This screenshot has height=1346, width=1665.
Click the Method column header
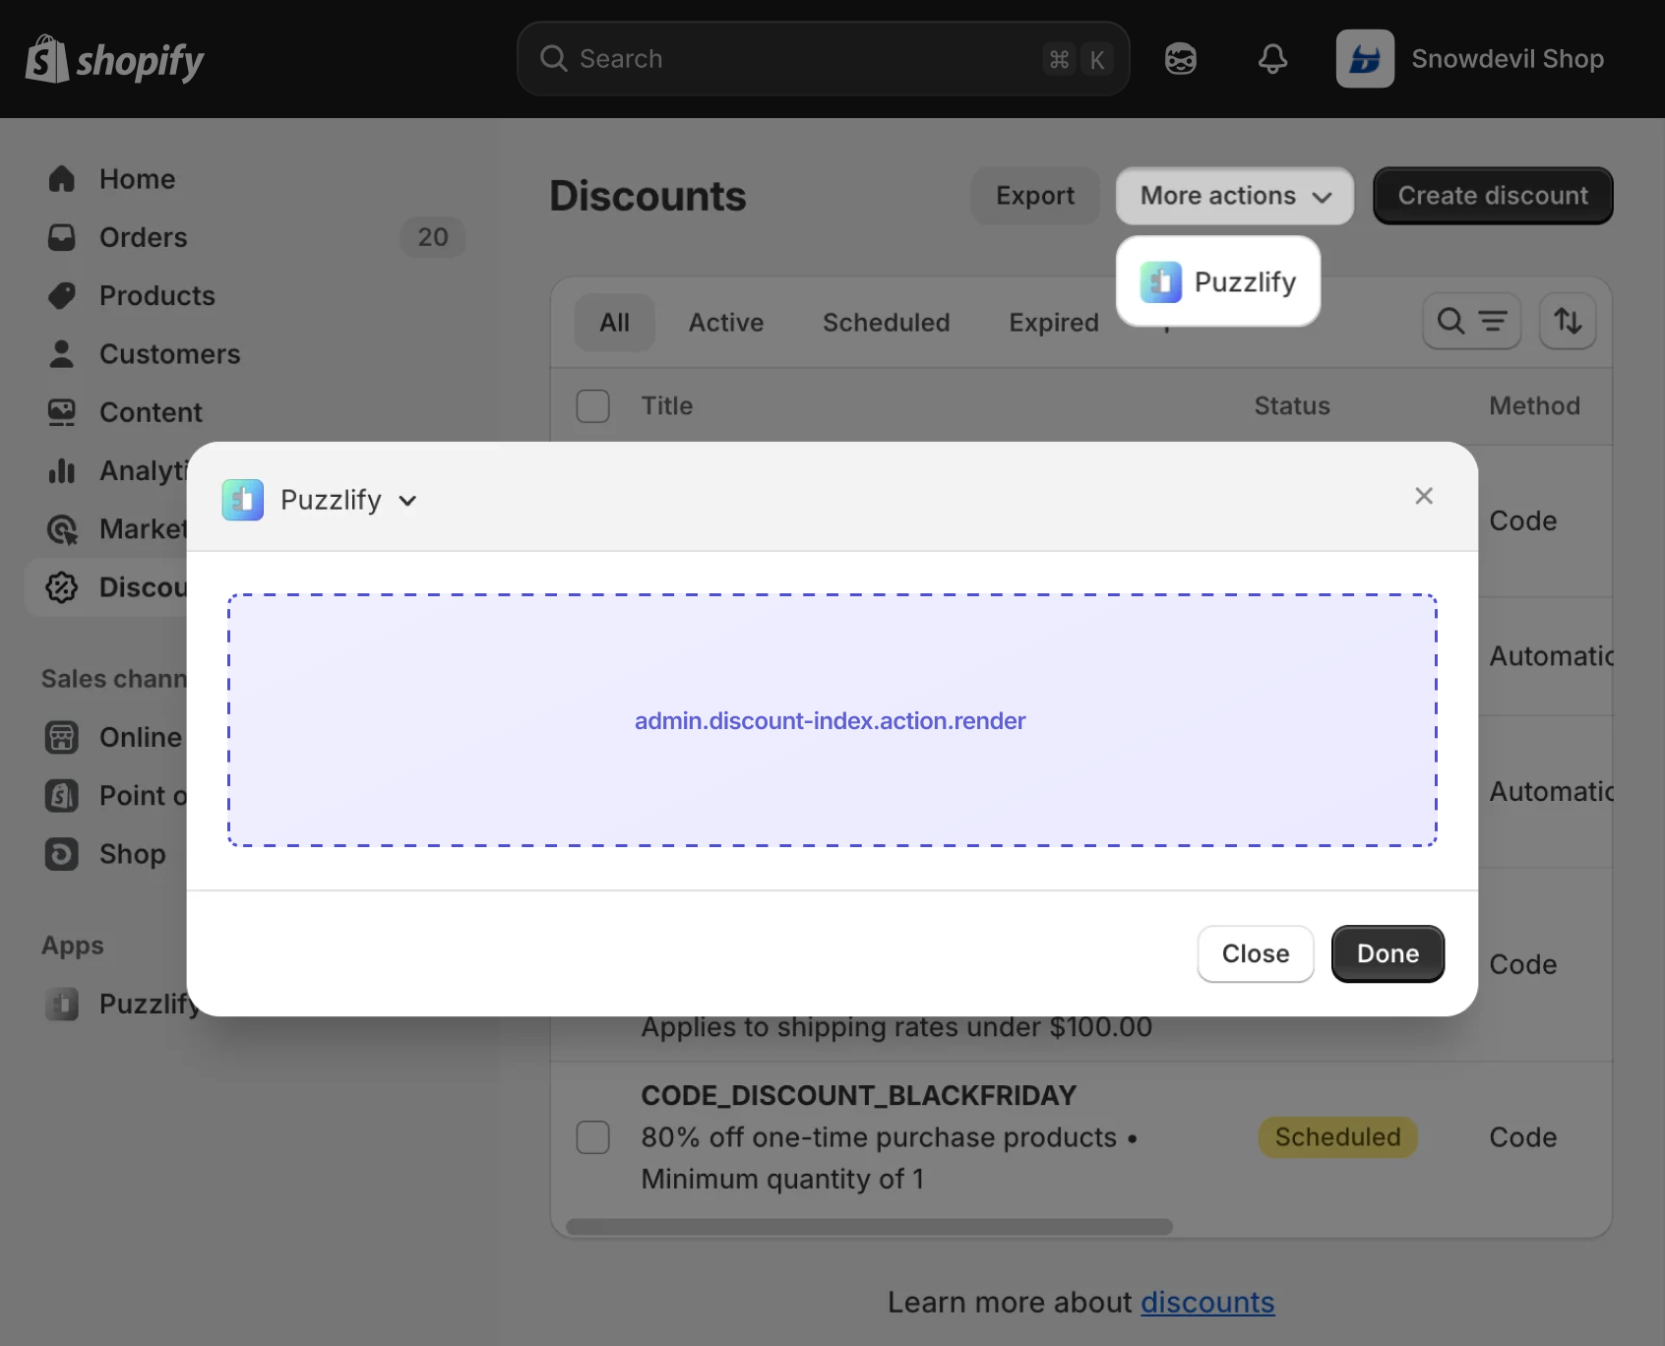pyautogui.click(x=1534, y=406)
